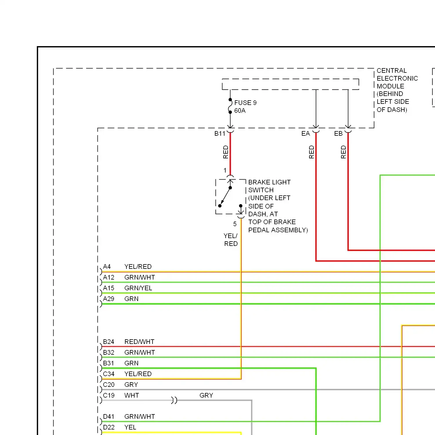Click the C20 pin label

click(x=109, y=385)
